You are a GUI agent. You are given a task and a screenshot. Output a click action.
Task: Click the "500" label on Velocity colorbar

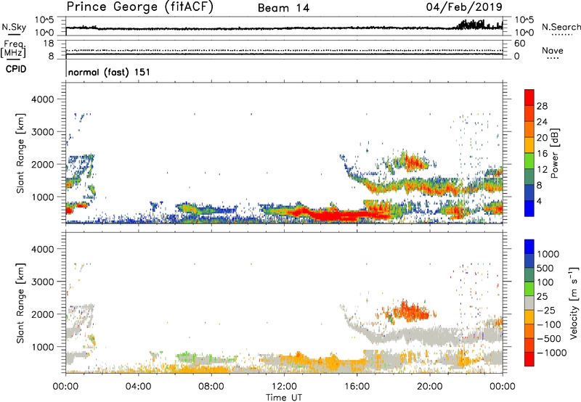coord(545,268)
